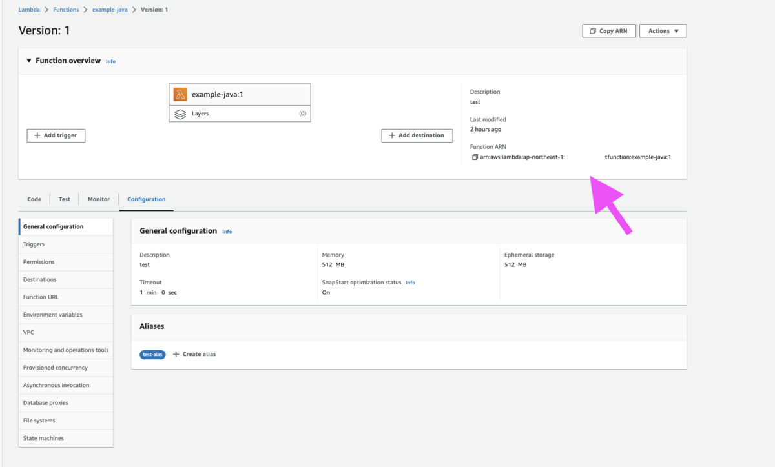Copy the Function ARN using the copy icon
This screenshot has width=775, height=467.
tap(475, 156)
